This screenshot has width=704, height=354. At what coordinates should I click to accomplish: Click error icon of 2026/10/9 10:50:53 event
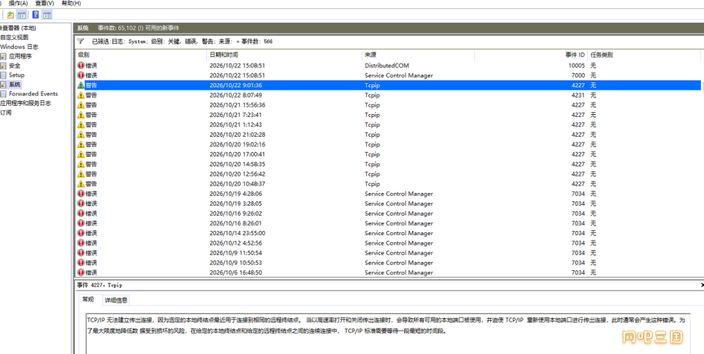pos(81,263)
